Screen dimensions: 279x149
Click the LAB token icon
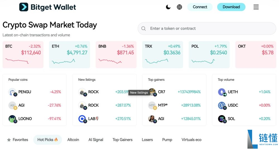coord(82,119)
